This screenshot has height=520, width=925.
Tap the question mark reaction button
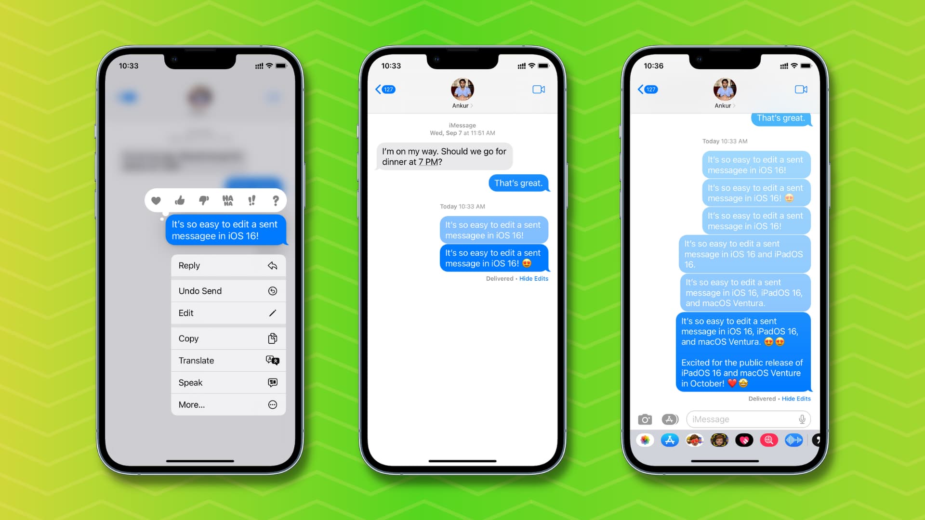(277, 201)
